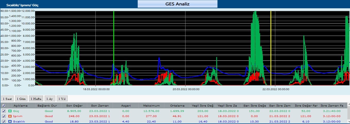Set time range to 1 Gün

point(21,99)
